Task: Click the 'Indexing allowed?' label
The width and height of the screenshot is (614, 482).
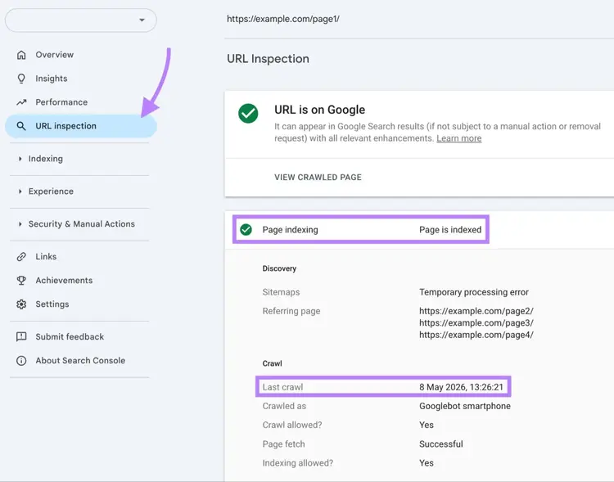Action: [298, 463]
